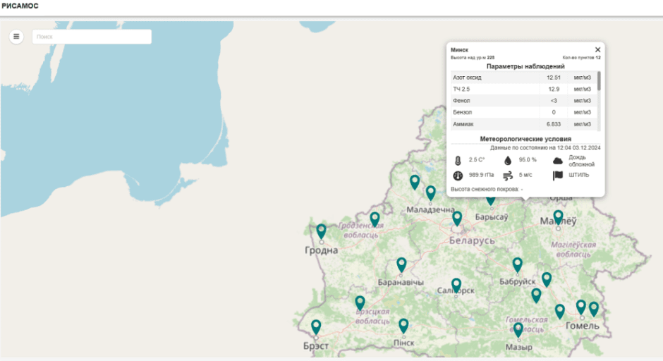Select the Магілёў station marker

(x=558, y=217)
